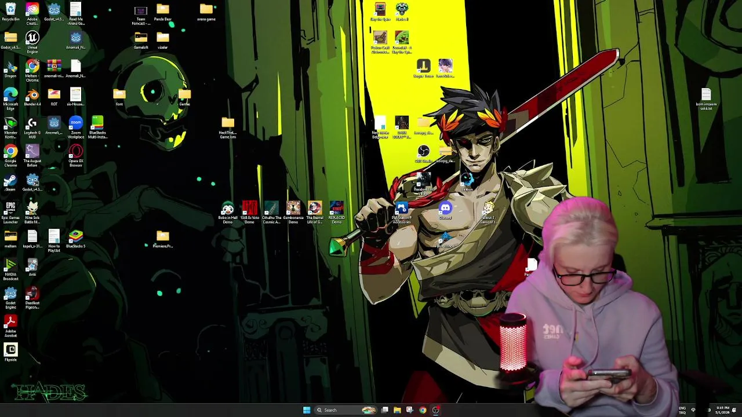Select Nine Sols Battle desktop icon

[32, 213]
